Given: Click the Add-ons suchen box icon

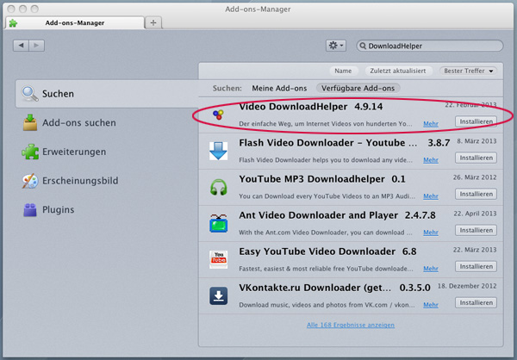Looking at the screenshot, I should tap(30, 122).
